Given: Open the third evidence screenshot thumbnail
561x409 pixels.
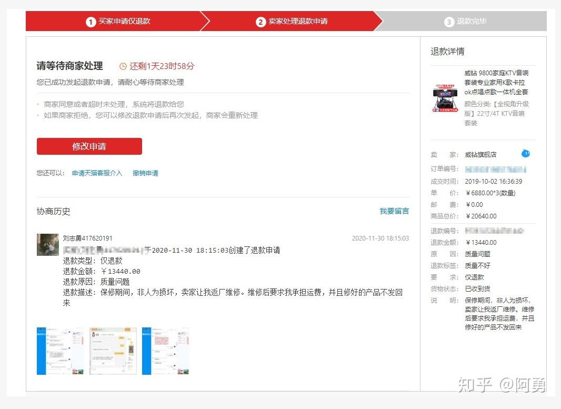Looking at the screenshot, I should 165,351.
